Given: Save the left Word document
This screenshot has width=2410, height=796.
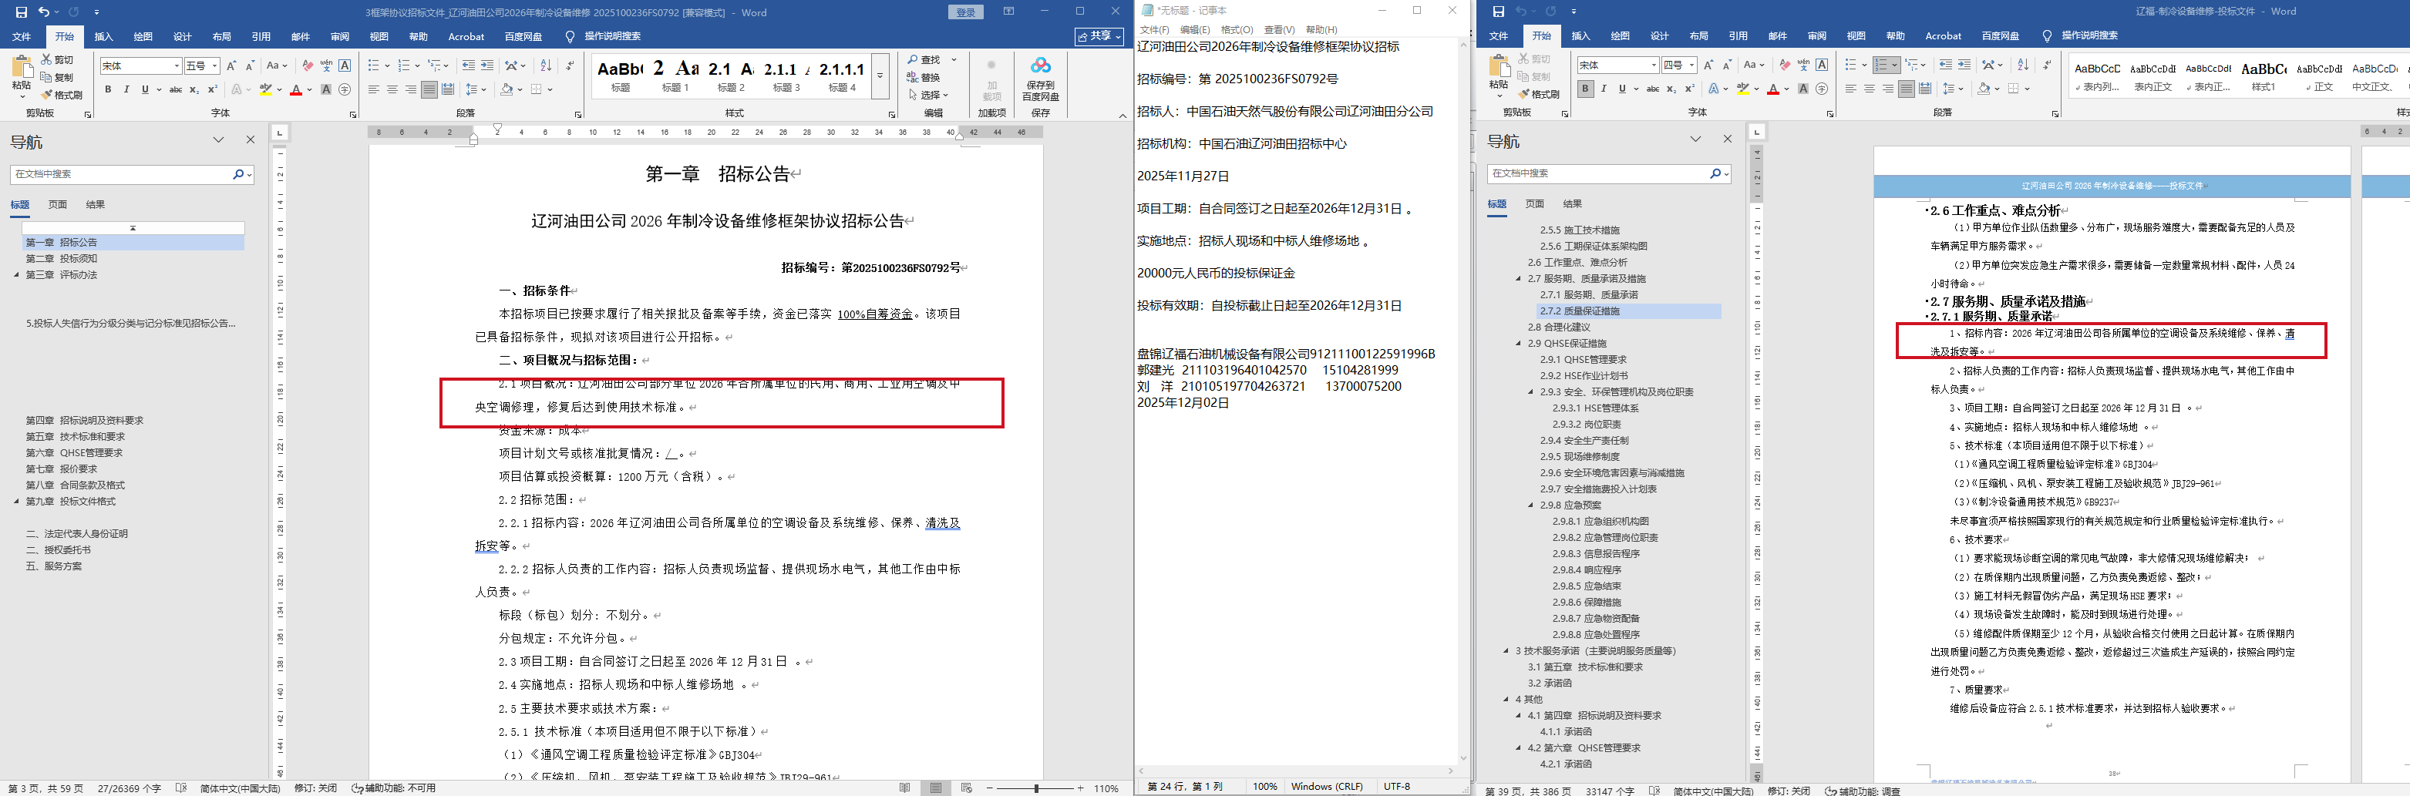Looking at the screenshot, I should click(22, 12).
